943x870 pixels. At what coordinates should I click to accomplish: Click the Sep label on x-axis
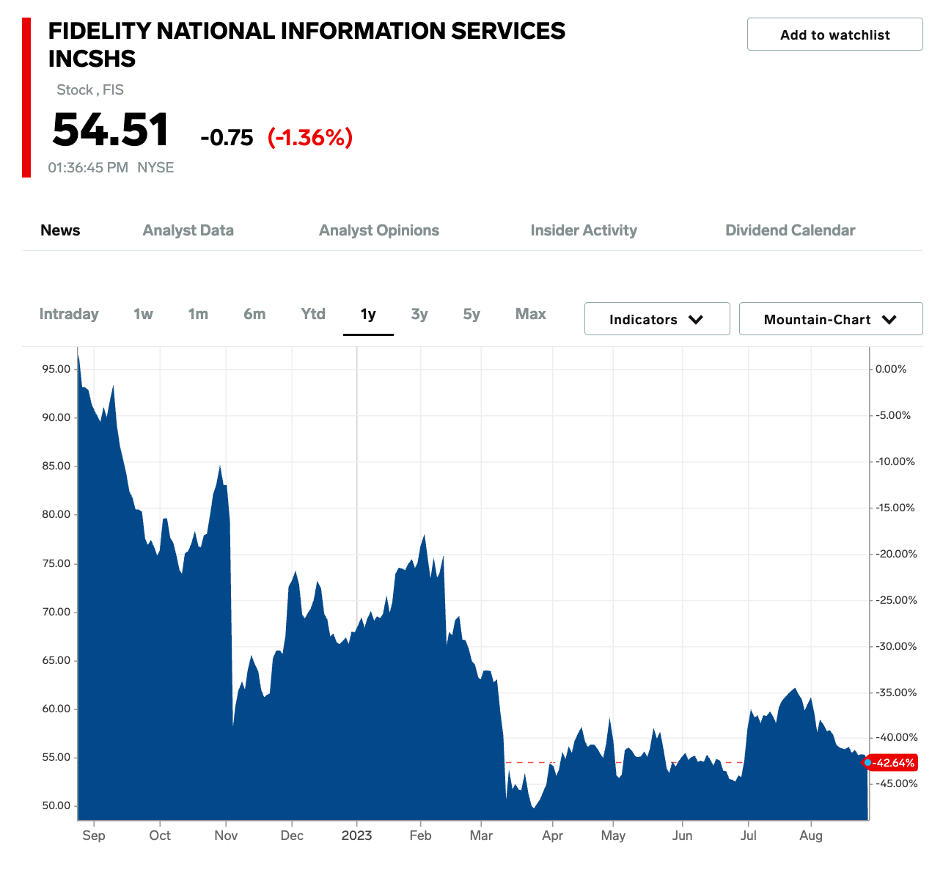coord(94,836)
